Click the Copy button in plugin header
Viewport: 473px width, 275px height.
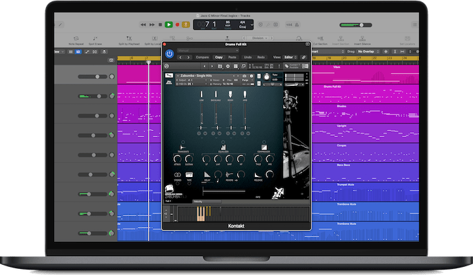pyautogui.click(x=218, y=57)
